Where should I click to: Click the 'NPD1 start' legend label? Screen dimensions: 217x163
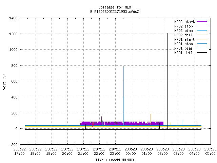click(184, 39)
